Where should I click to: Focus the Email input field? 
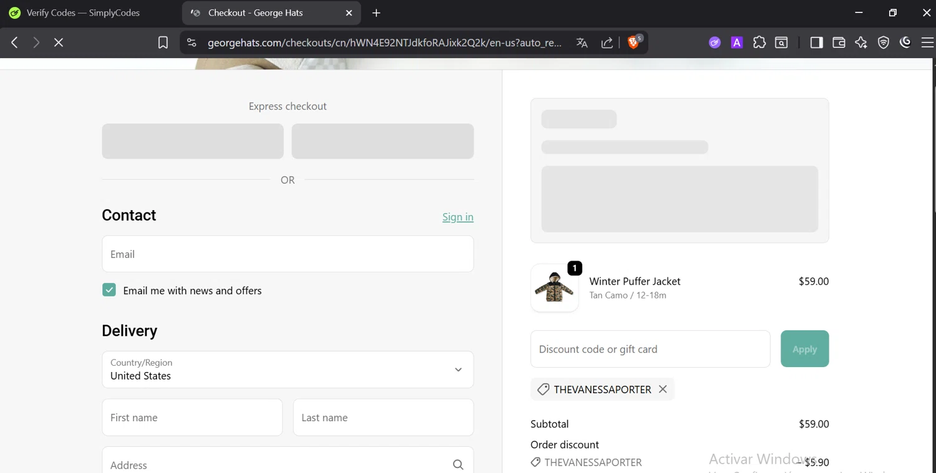pos(288,254)
